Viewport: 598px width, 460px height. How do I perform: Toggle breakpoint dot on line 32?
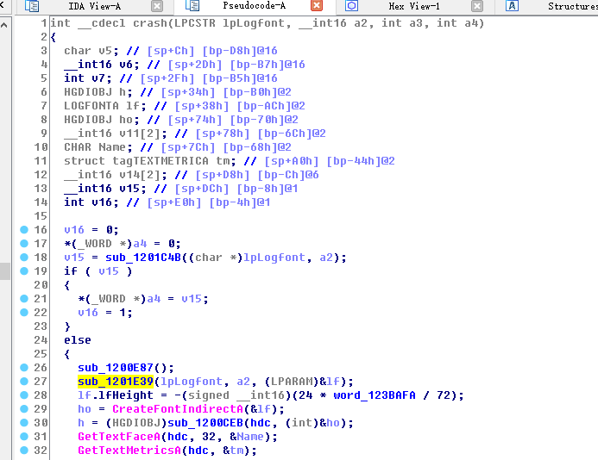[x=24, y=451]
